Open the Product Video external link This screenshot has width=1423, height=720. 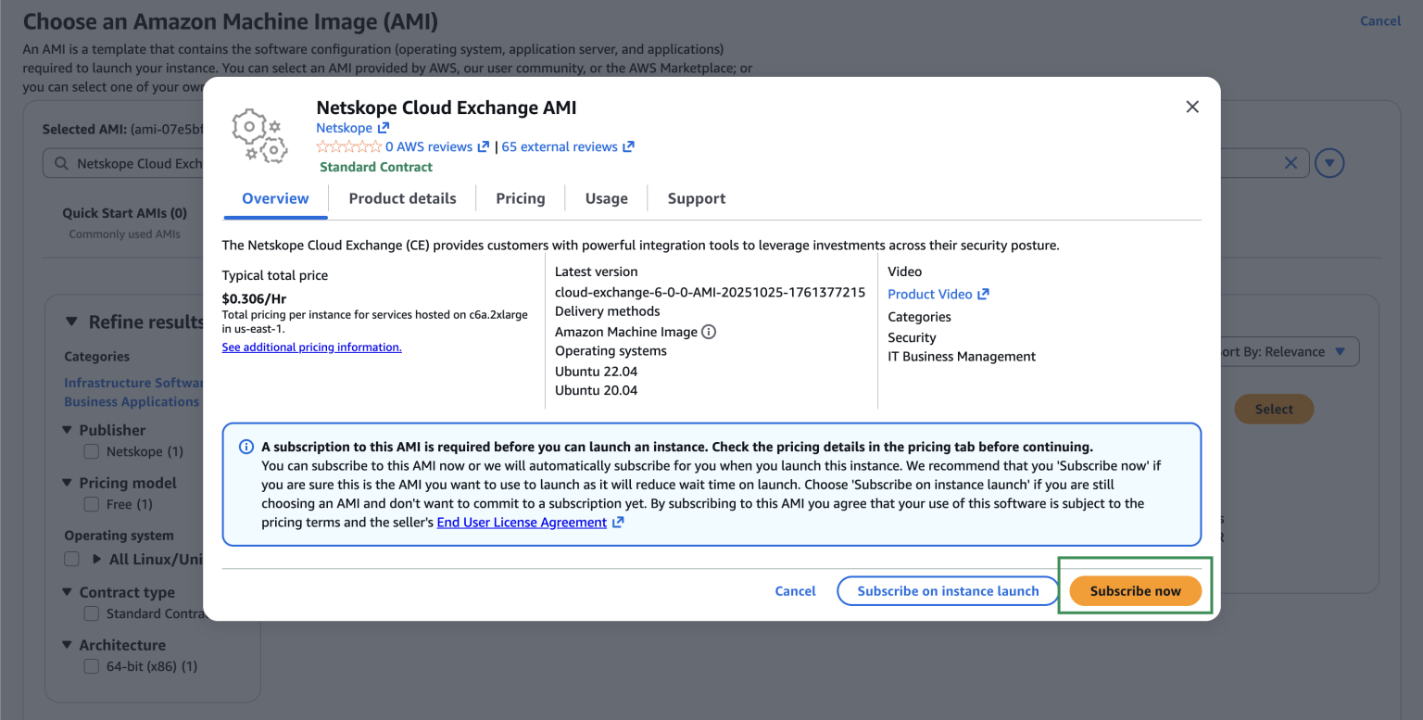[x=938, y=294]
